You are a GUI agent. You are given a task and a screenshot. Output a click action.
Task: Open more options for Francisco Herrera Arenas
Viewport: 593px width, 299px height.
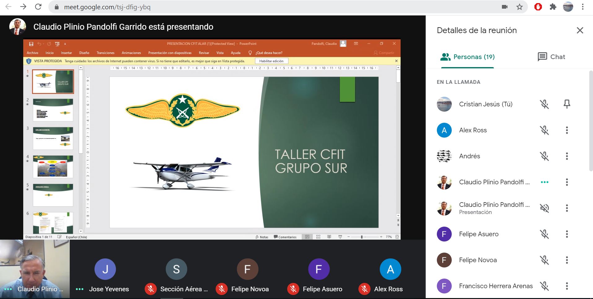pyautogui.click(x=567, y=286)
